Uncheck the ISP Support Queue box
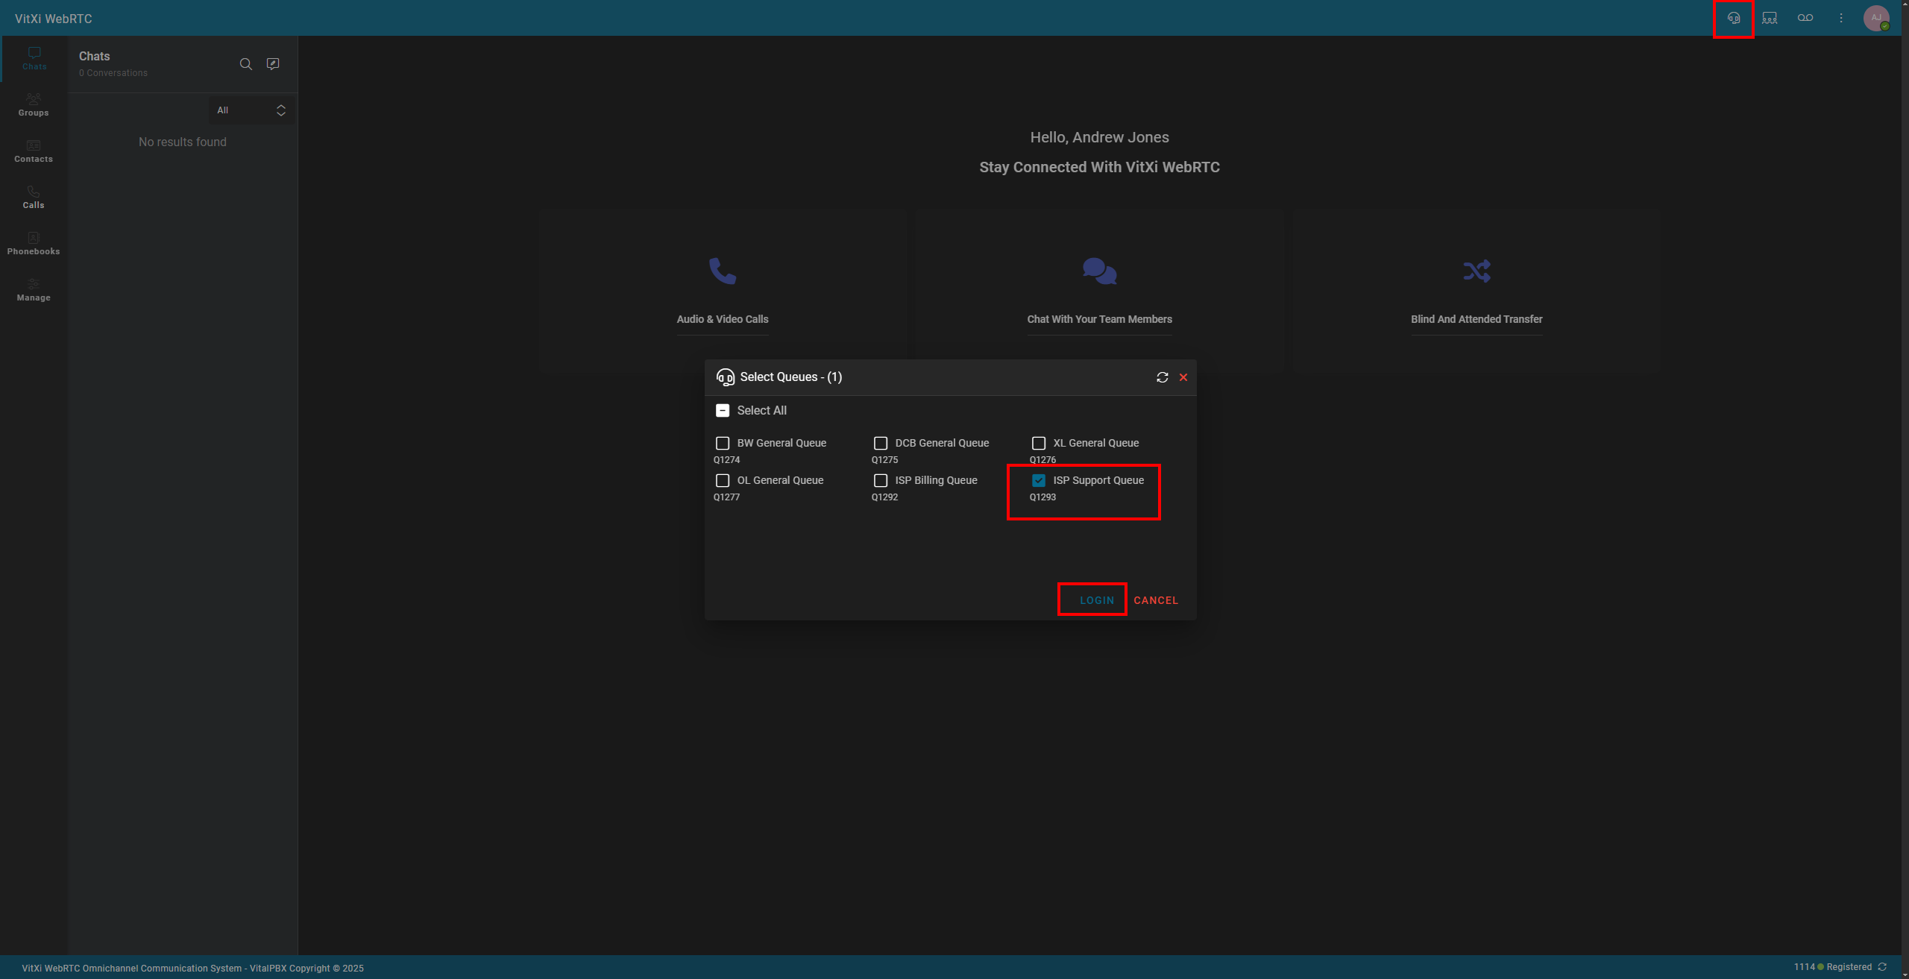This screenshot has height=979, width=1909. pos(1039,480)
